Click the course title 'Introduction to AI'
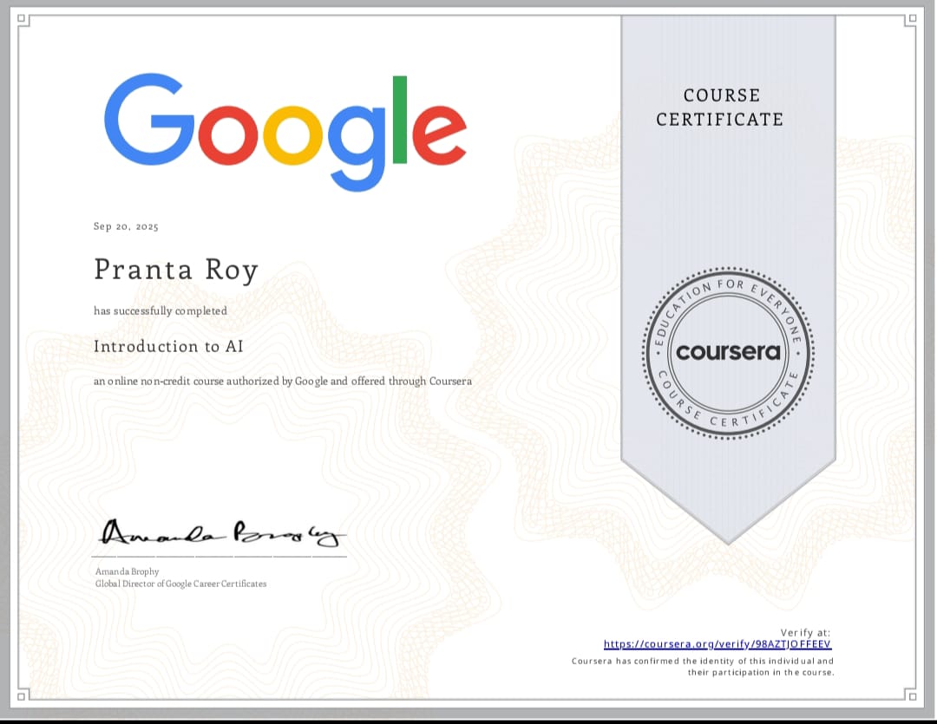937x724 pixels. tap(168, 346)
